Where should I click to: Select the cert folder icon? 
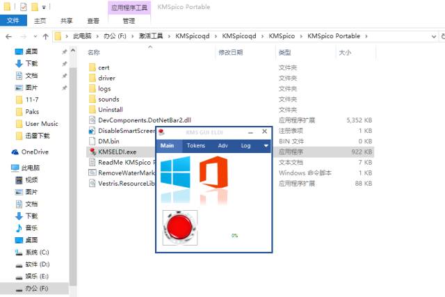tap(92, 67)
